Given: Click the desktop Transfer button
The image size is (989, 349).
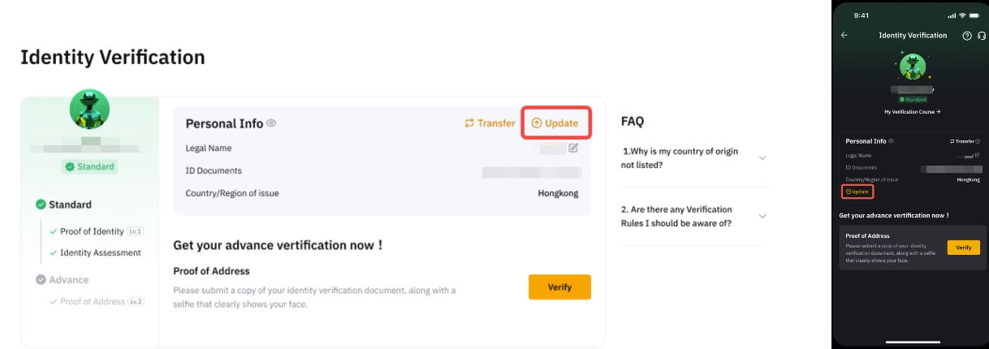Looking at the screenshot, I should [490, 123].
